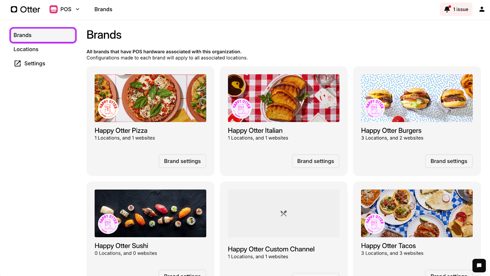
Task: Click the Brands breadcrumb in header
Action: [x=103, y=9]
